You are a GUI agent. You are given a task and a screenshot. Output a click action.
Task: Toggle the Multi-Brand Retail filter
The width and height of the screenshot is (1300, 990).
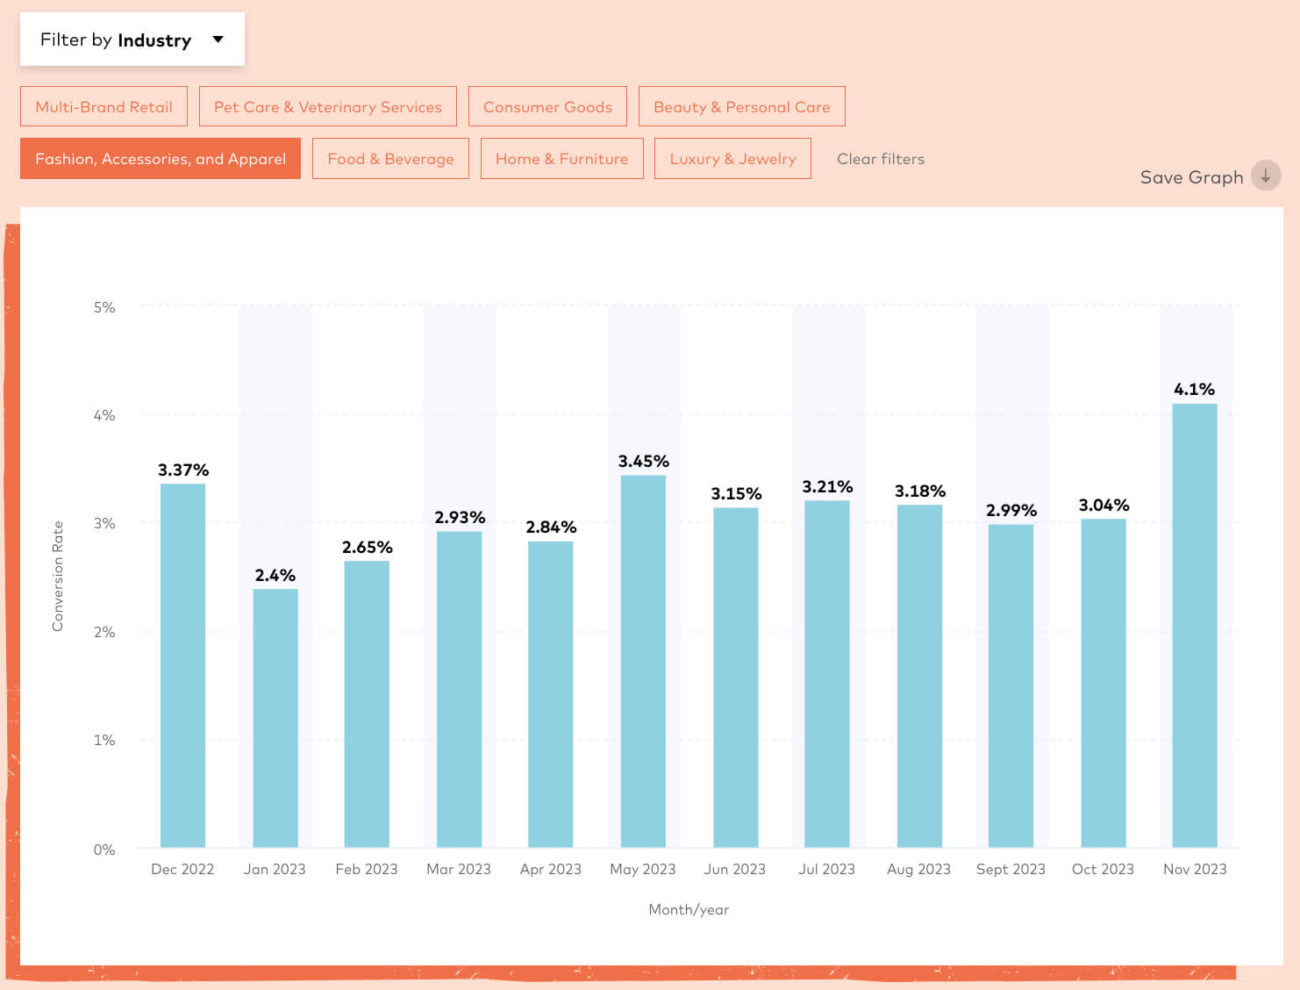tap(104, 107)
